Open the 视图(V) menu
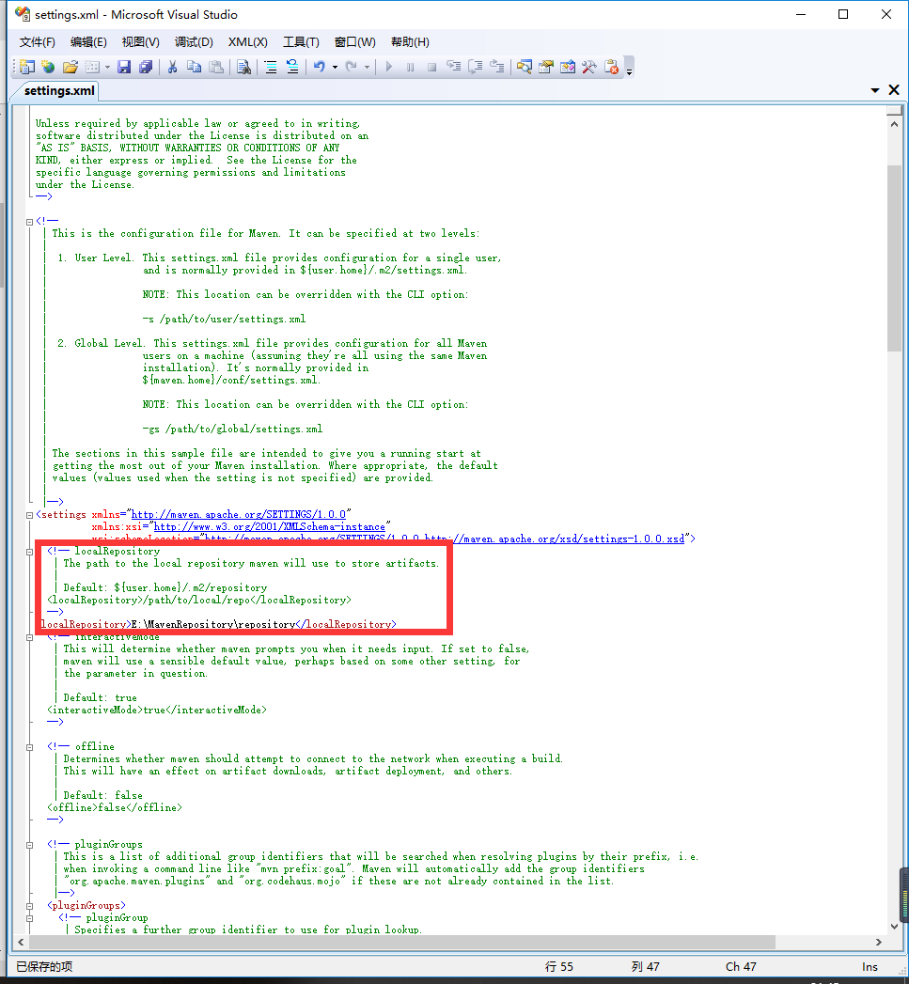The height and width of the screenshot is (984, 909). pos(141,42)
